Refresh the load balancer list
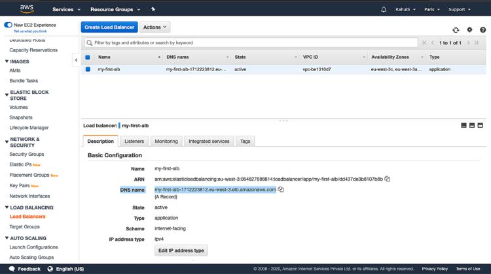The image size is (491, 274). tap(456, 30)
